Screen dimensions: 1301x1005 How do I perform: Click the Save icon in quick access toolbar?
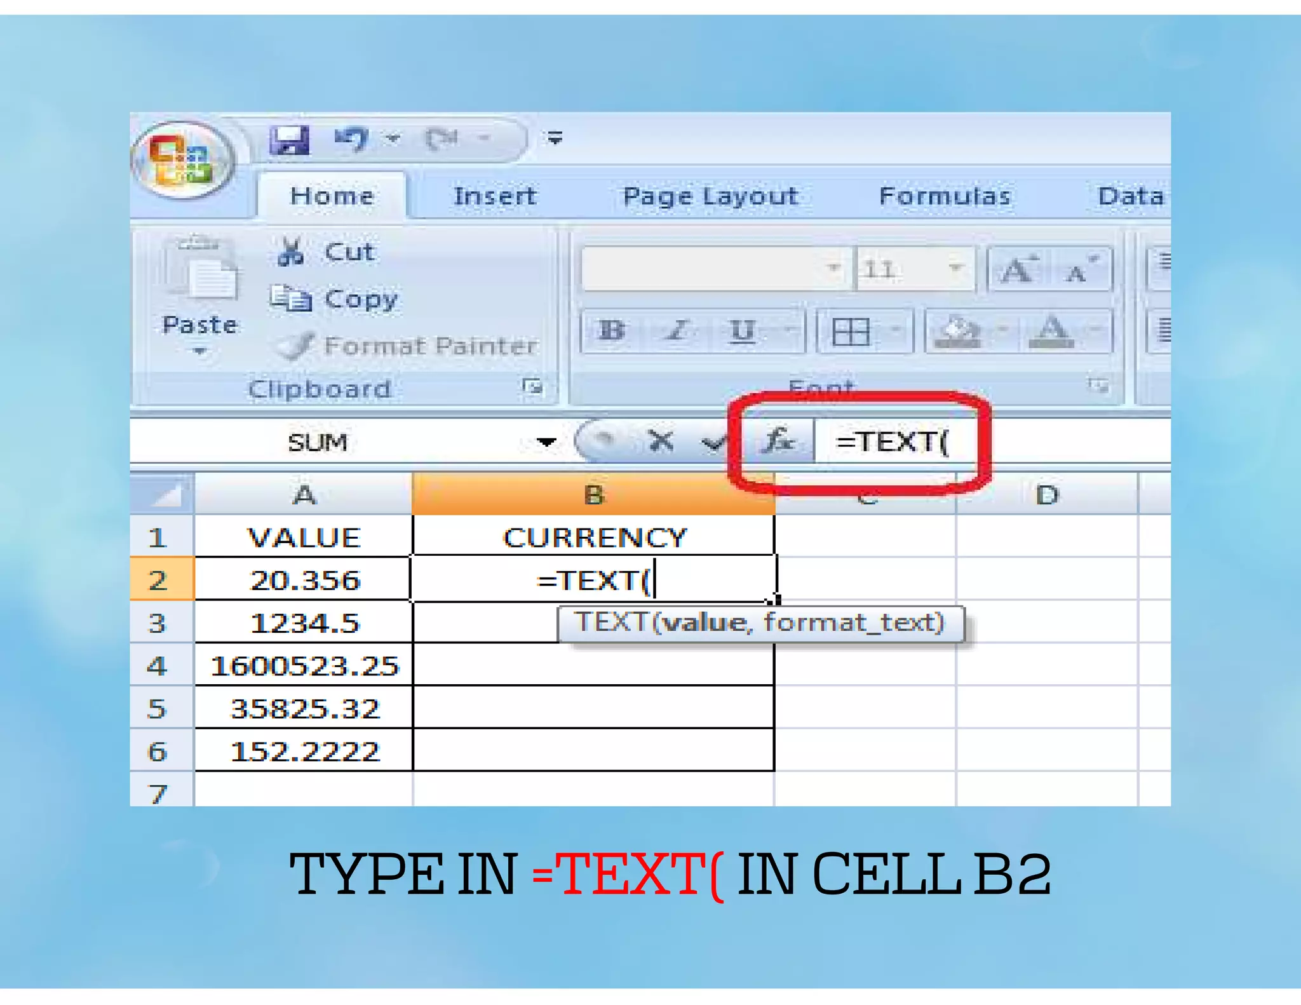289,139
